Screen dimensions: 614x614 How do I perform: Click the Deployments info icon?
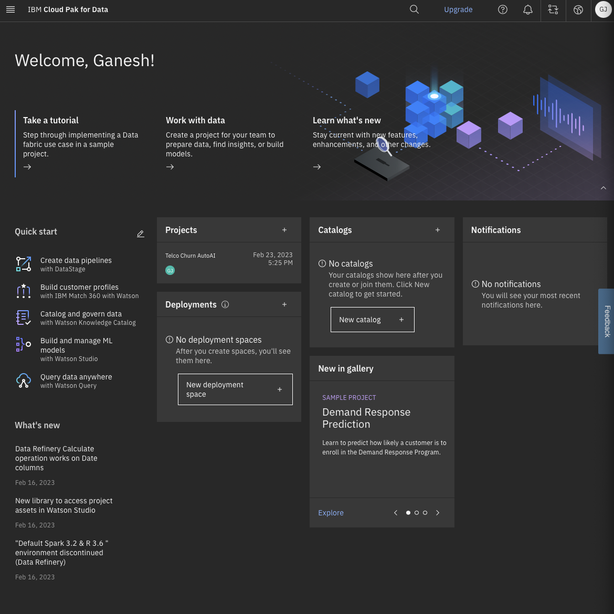pos(225,304)
